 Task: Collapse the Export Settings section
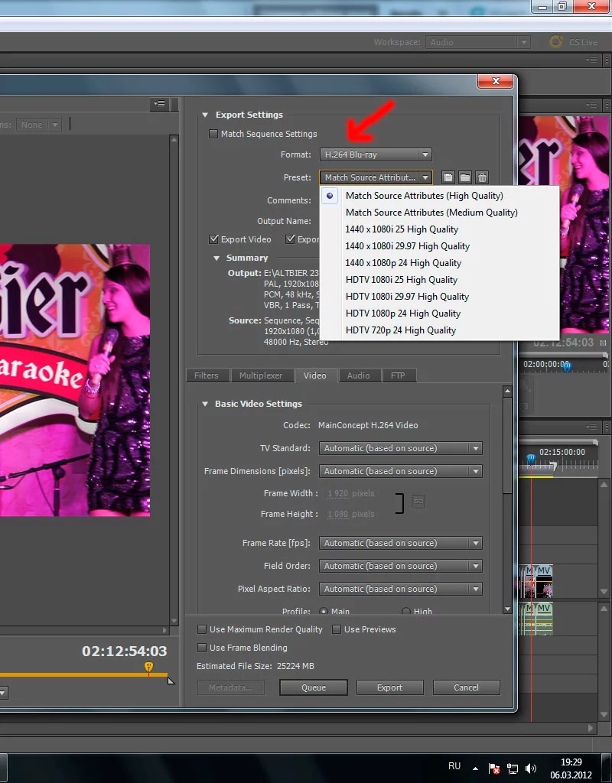205,115
